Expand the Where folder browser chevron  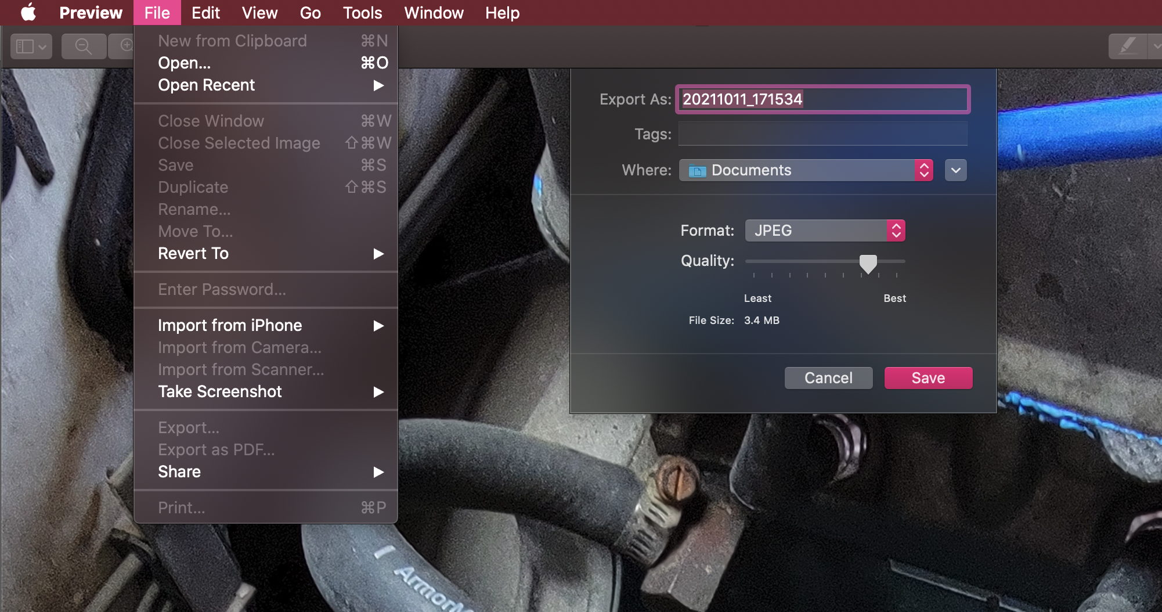[x=956, y=170]
